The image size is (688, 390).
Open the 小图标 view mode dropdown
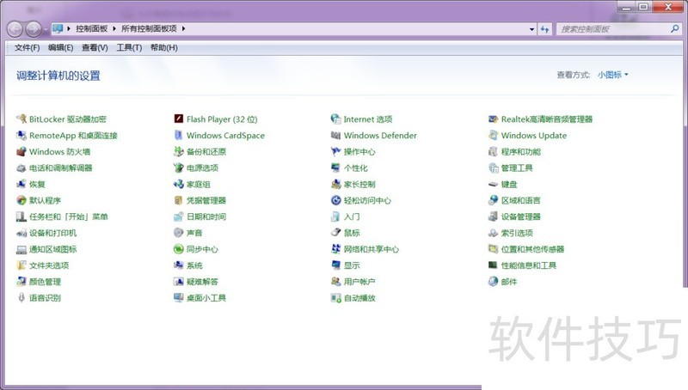point(612,75)
